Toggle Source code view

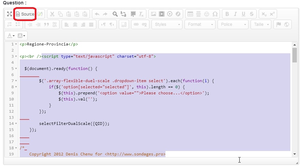pyautogui.click(x=25, y=14)
